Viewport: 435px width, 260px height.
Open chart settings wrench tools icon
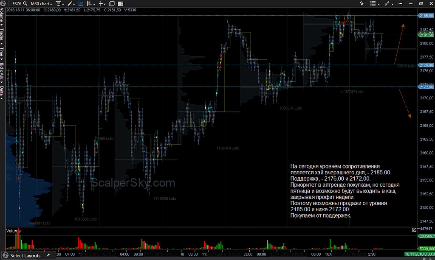pyautogui.click(x=362, y=4)
